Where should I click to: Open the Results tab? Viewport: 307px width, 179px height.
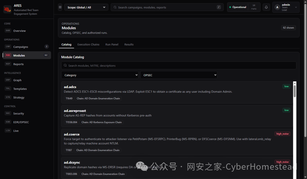point(129,44)
